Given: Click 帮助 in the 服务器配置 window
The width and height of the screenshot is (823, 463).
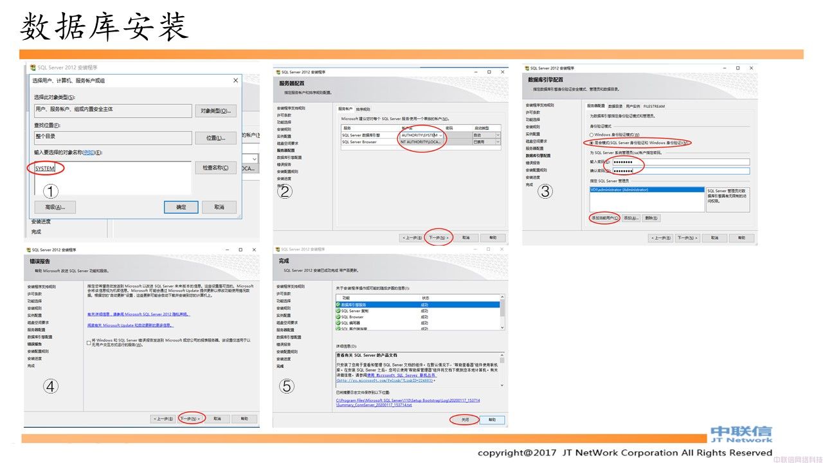Looking at the screenshot, I should [493, 237].
